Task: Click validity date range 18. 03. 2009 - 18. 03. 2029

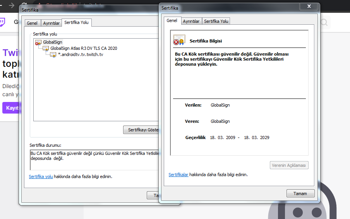Action: coord(240,138)
